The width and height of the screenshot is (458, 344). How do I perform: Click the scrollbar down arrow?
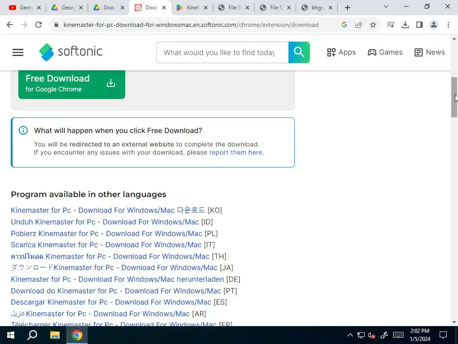[454, 322]
